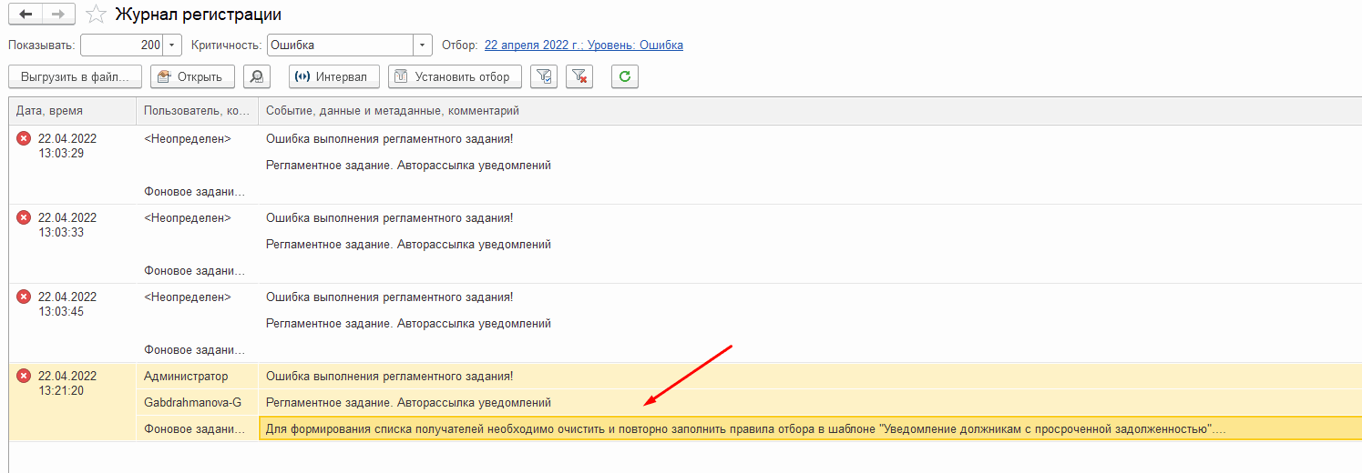Image resolution: width=1362 pixels, height=473 pixels.
Task: Click error icon of the 13:03:33 entry
Action: pos(24,217)
